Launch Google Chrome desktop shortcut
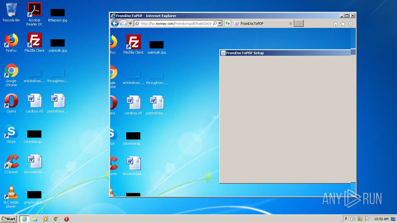397x223 pixels. coord(11,75)
